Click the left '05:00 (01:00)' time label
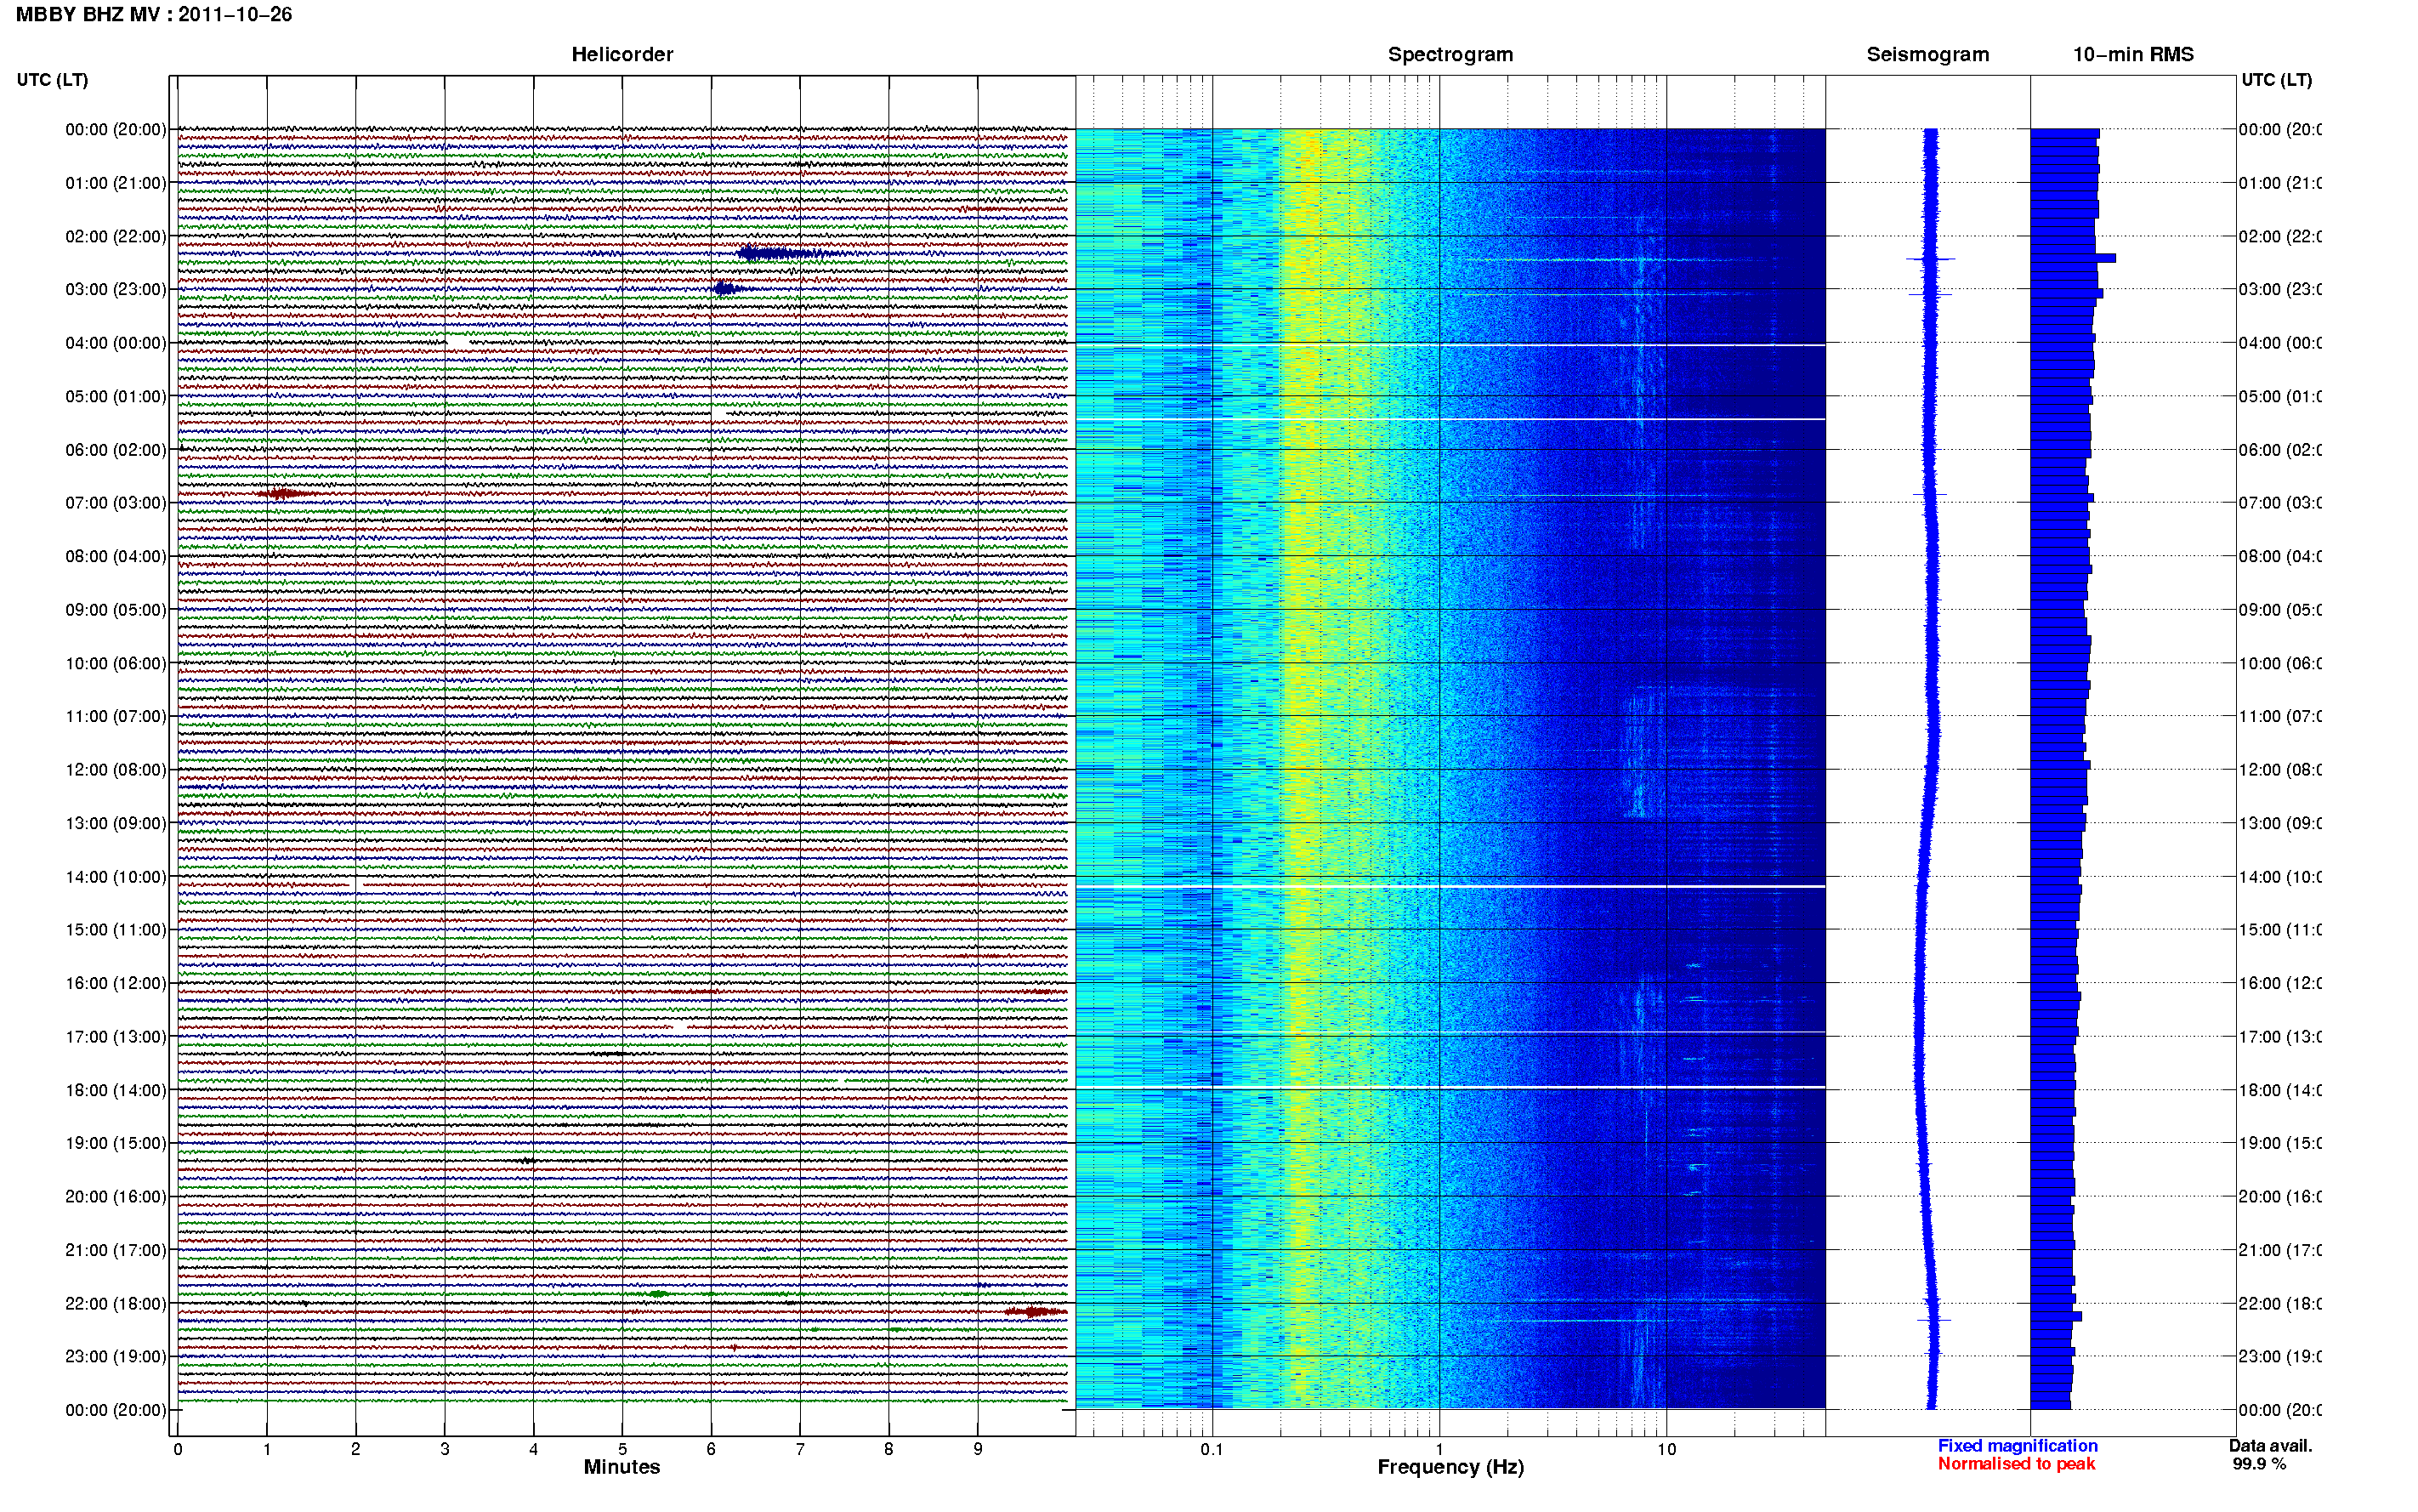The height and width of the screenshot is (1512, 2418). coord(116,396)
